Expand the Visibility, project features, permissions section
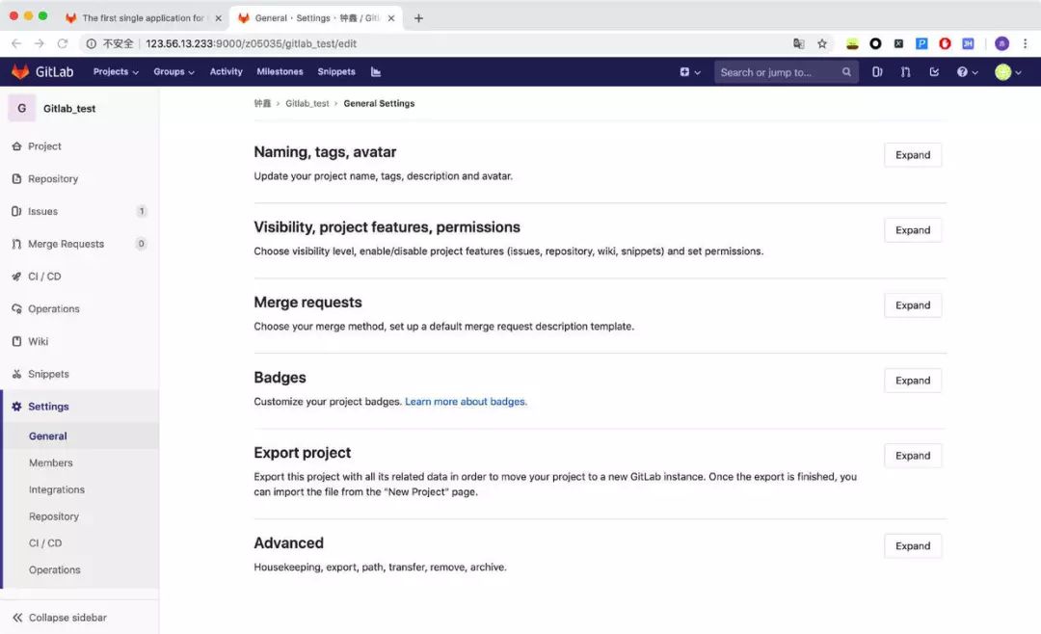 913,229
